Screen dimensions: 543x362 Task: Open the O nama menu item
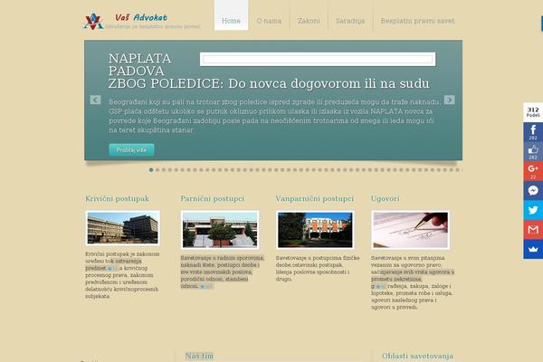tap(269, 21)
